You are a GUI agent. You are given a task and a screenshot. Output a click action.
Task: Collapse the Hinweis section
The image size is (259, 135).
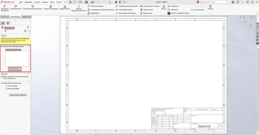(29, 36)
